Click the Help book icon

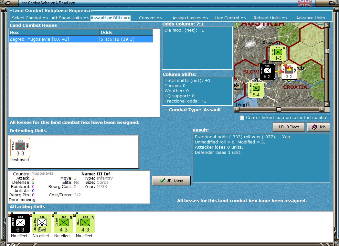point(314,127)
